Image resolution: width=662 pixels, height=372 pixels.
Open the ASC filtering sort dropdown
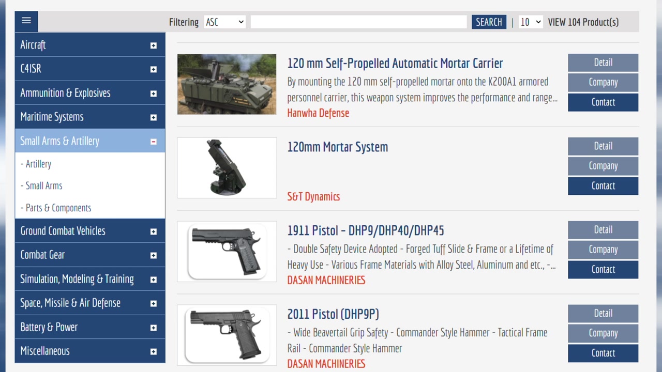click(x=224, y=22)
